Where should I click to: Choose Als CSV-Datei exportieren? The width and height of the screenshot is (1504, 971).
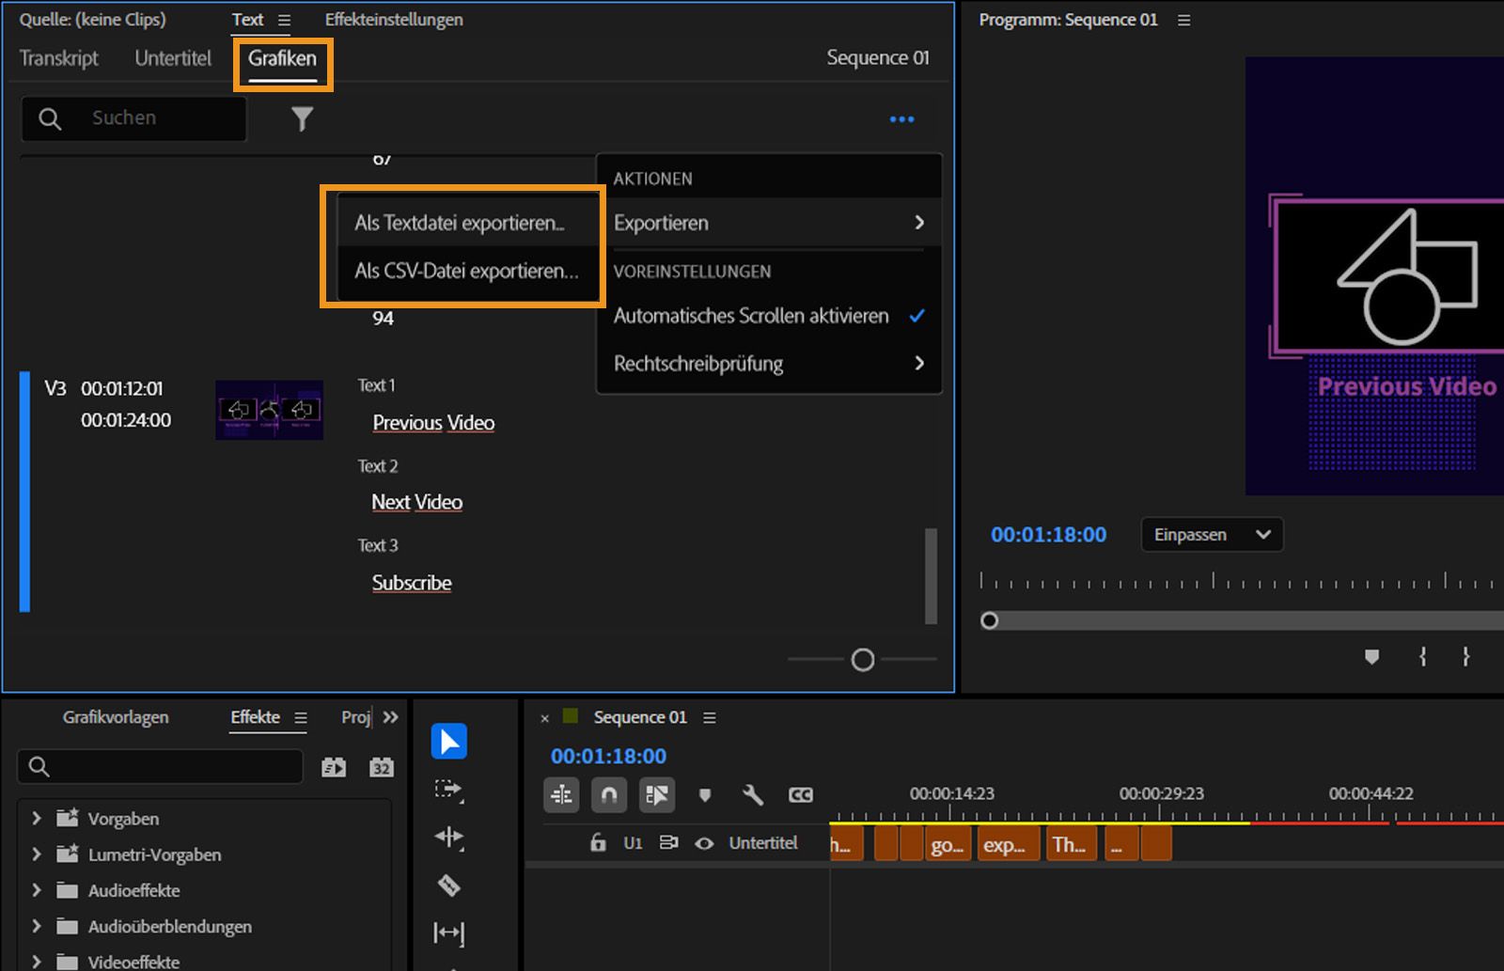click(466, 271)
